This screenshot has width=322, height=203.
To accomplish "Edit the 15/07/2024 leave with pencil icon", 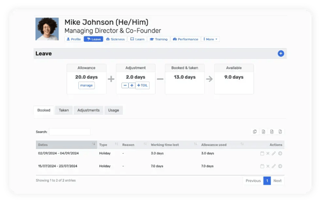I will [x=274, y=166].
